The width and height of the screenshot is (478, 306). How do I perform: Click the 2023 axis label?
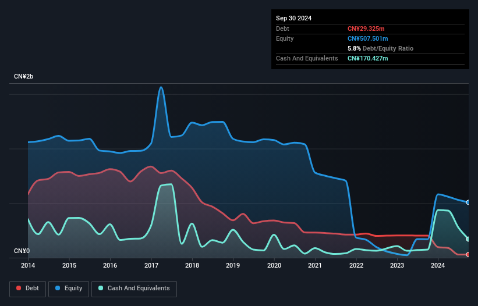tap(397, 265)
